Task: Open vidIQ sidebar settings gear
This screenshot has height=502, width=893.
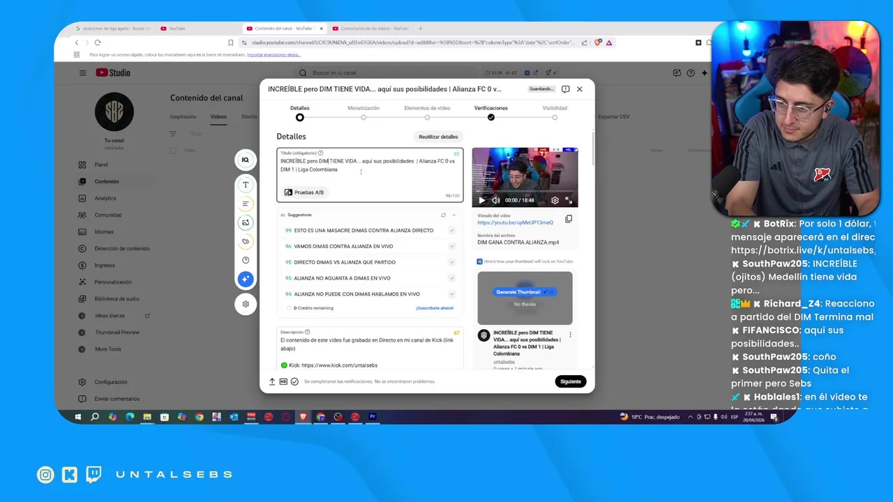Action: tap(246, 304)
